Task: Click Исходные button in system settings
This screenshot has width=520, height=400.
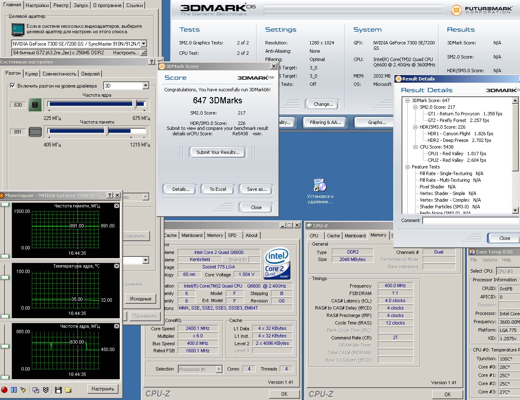Action: tap(141, 299)
